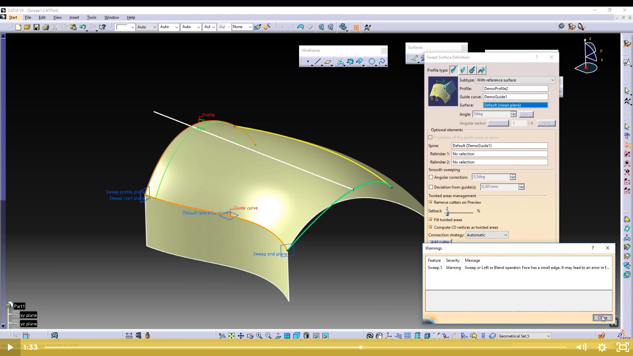Click the Save icon in the toolbar

[36, 27]
